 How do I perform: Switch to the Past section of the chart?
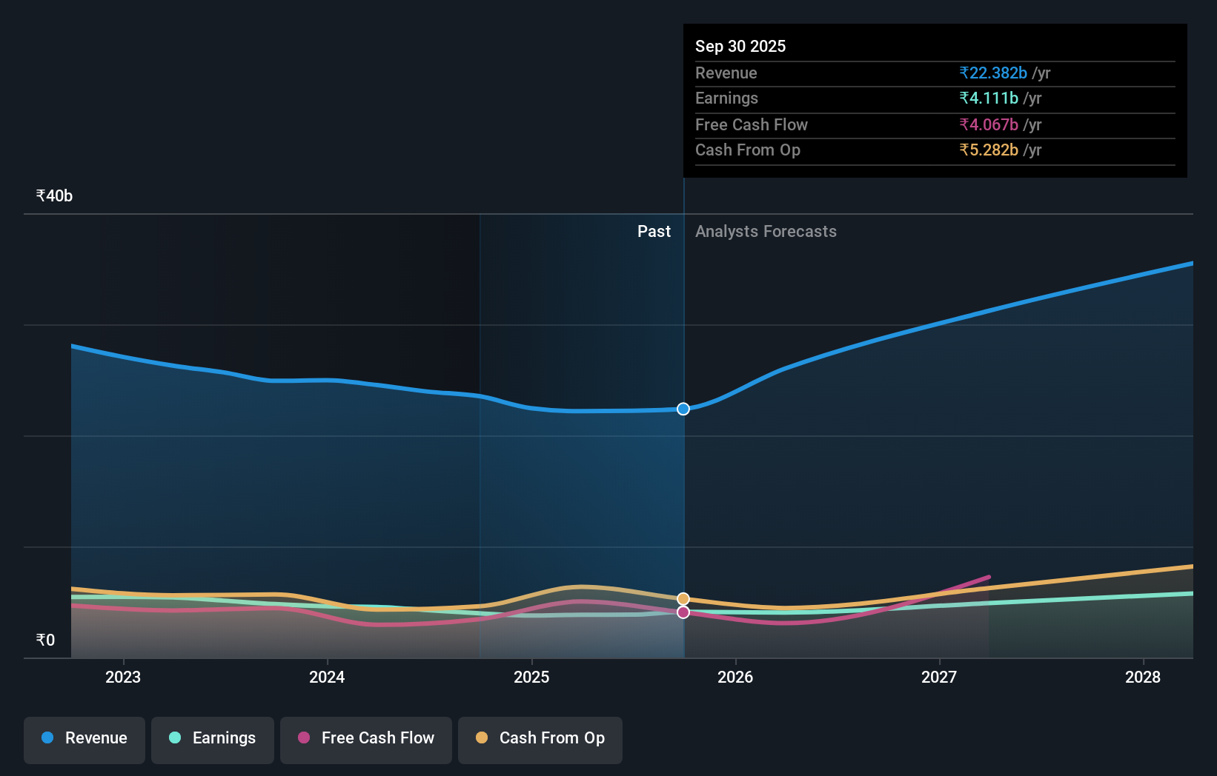coord(654,231)
